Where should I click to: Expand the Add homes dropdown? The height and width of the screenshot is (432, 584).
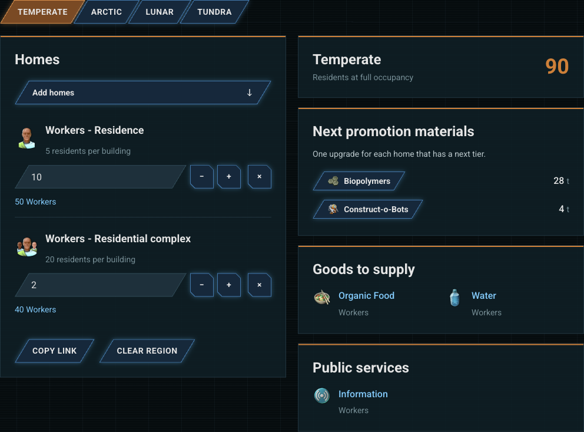143,93
